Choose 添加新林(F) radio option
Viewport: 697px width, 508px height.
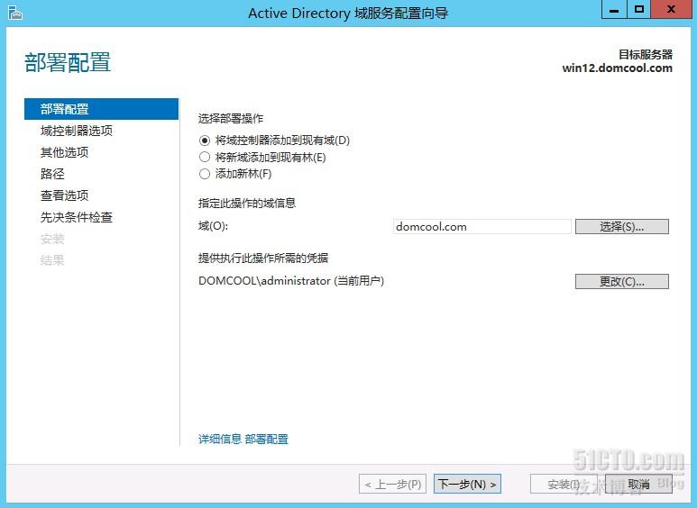[x=205, y=174]
